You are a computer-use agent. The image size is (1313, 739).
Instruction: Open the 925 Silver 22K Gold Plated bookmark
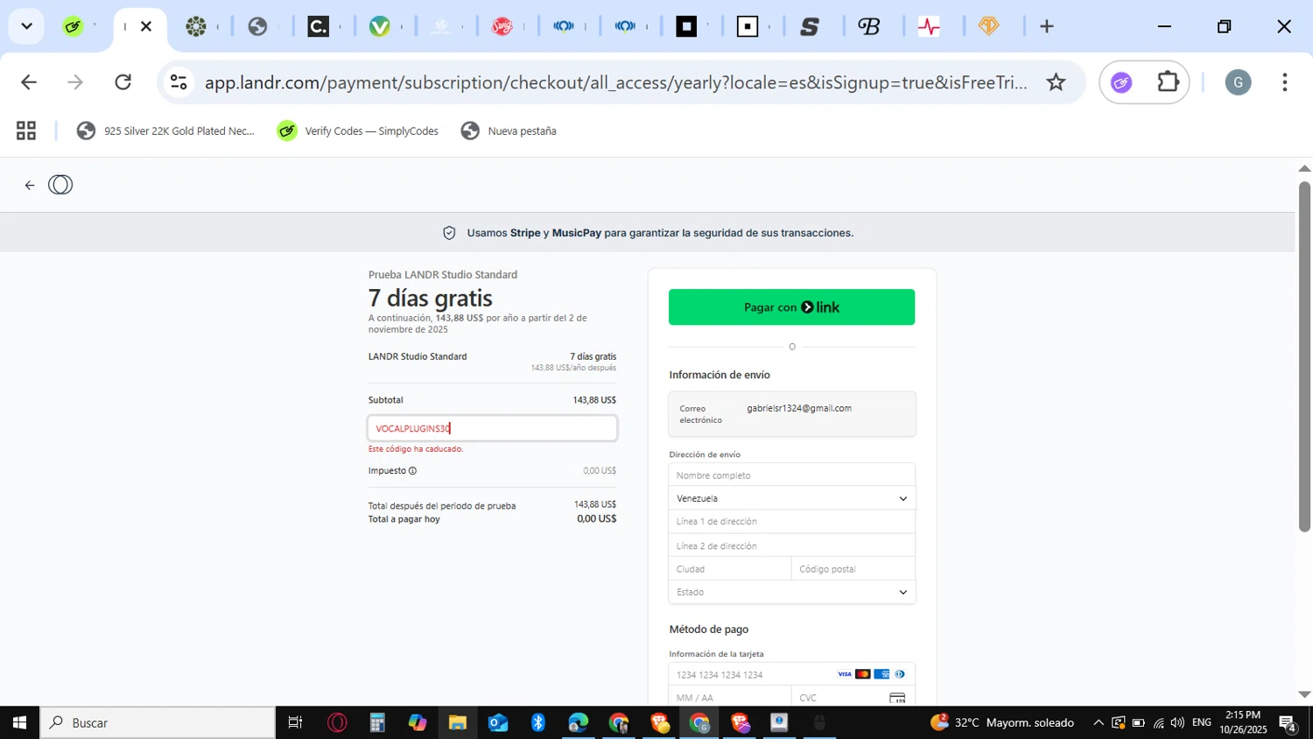pyautogui.click(x=166, y=131)
